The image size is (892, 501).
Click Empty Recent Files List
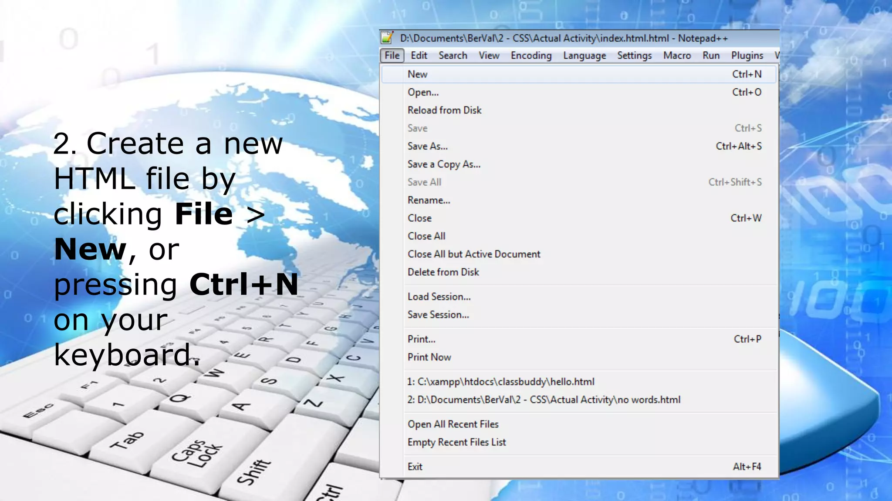pyautogui.click(x=456, y=442)
